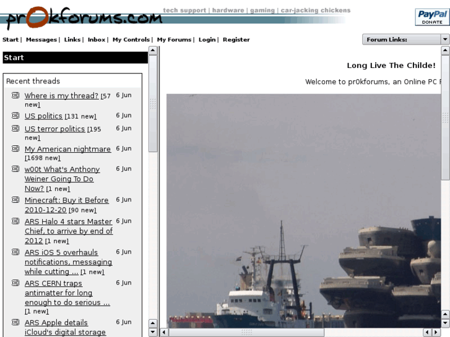450x337 pixels.
Task: Click the horizontal scrollbar thumb
Action: [x=246, y=333]
